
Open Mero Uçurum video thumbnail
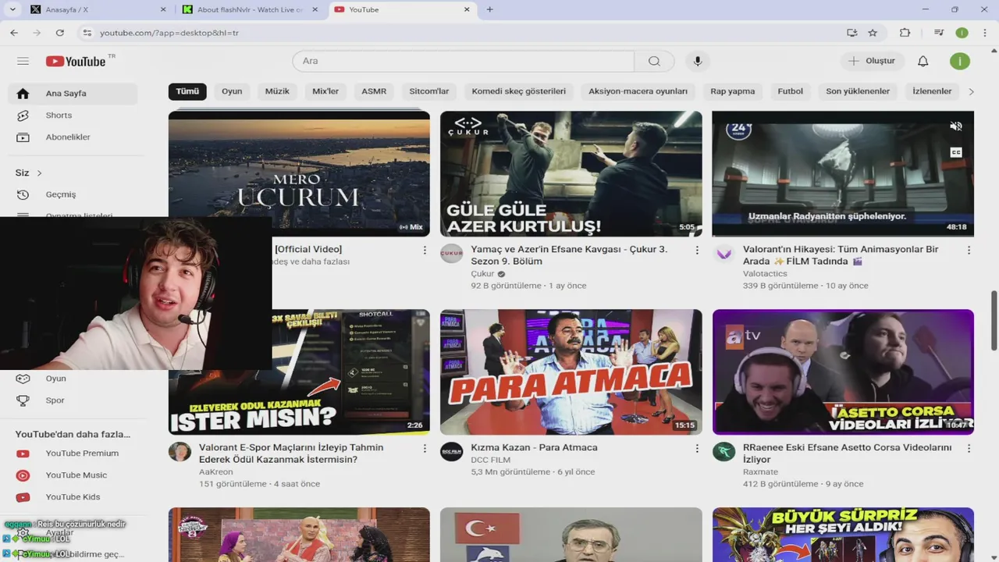tap(299, 173)
